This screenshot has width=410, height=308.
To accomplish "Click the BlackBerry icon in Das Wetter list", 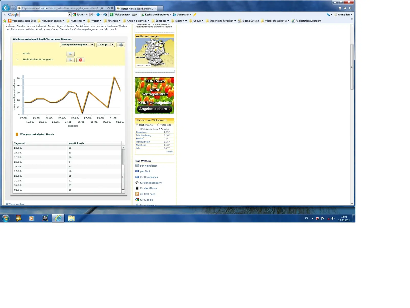I will coord(137,182).
